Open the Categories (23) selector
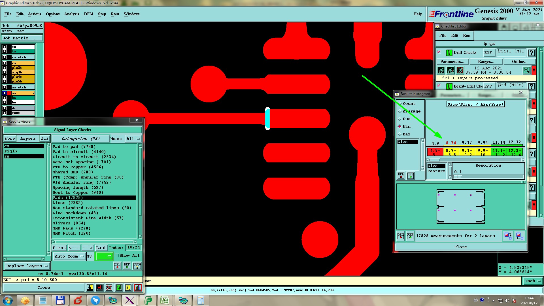This screenshot has width=544, height=306. click(x=81, y=139)
